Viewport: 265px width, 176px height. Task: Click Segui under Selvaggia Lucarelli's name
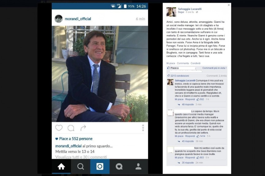(x=181, y=12)
